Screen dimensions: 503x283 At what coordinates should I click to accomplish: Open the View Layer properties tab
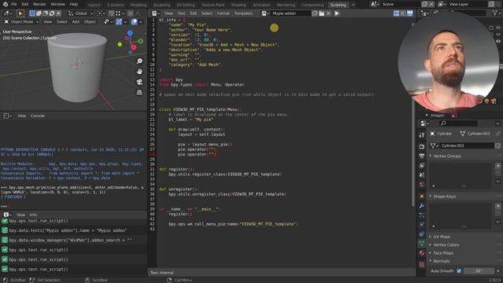coord(422,166)
